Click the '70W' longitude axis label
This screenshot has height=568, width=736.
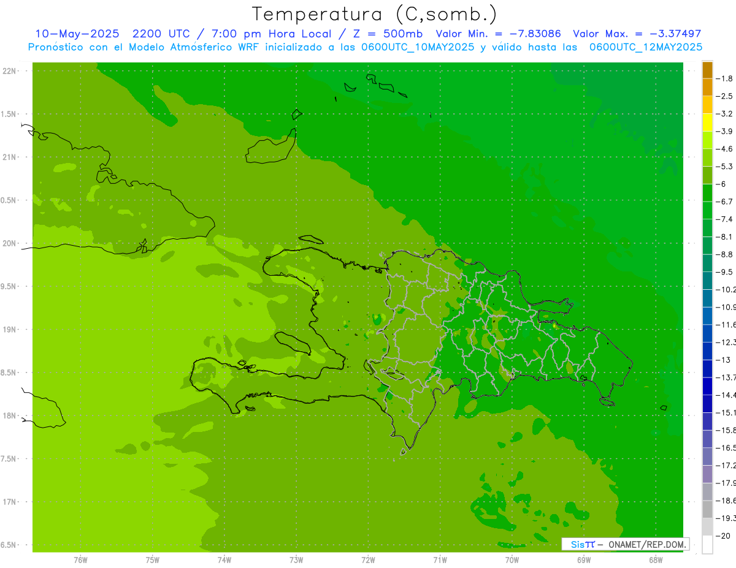coord(512,559)
